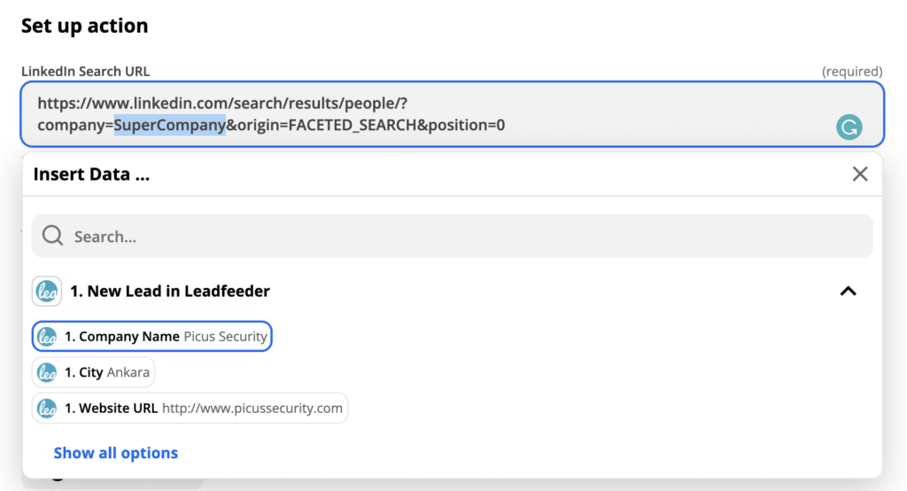
Task: Click the Leadfeeder icon on Website URL pill
Action: coord(48,409)
